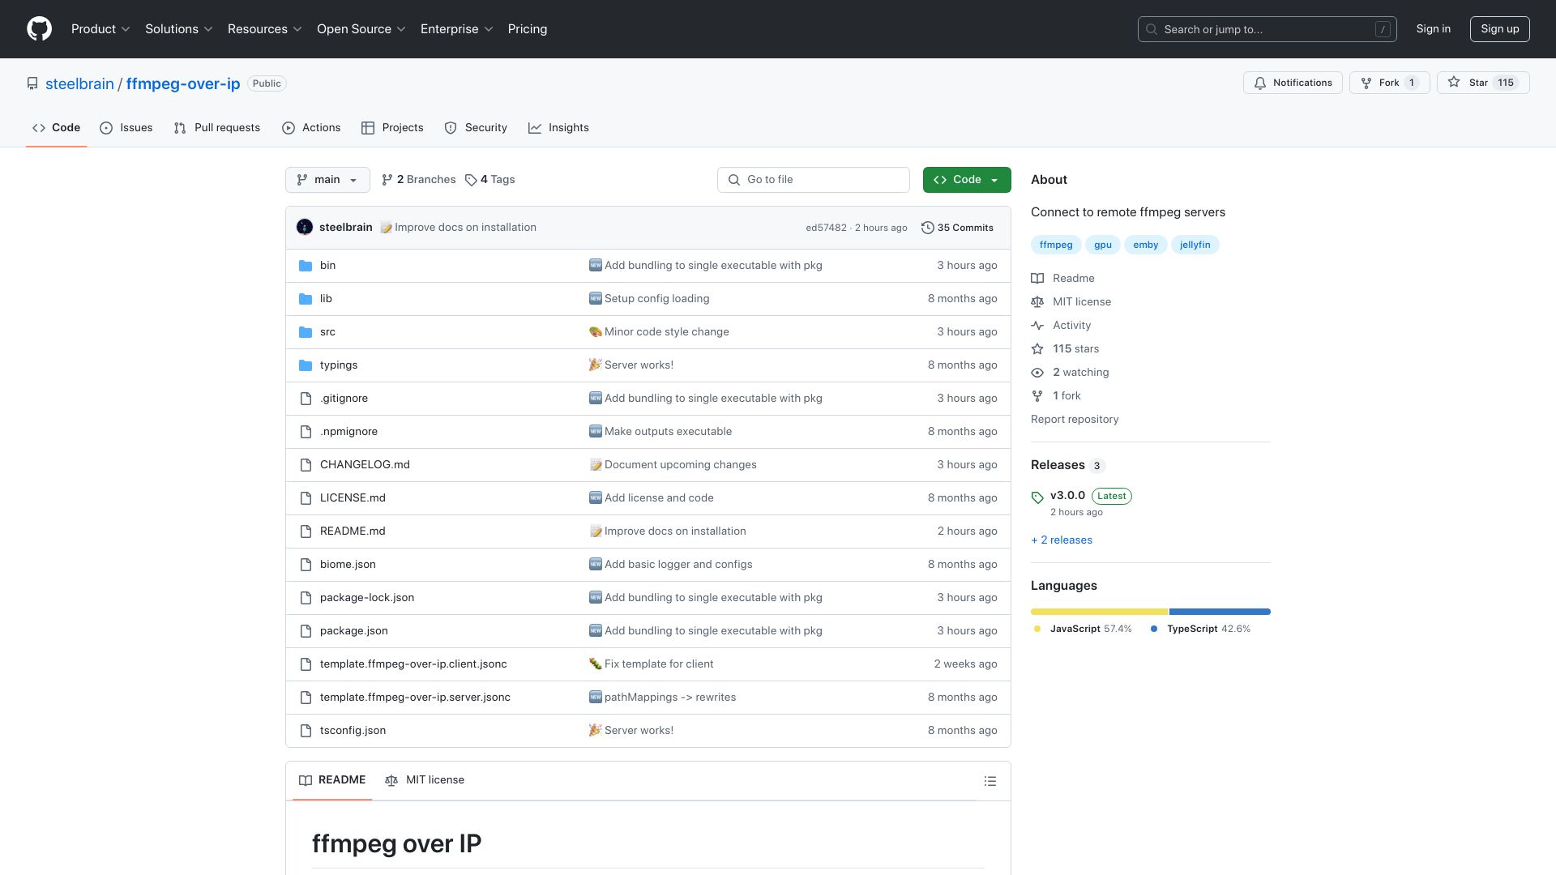Click the Search or jump to field
1556x875 pixels.
point(1267,29)
